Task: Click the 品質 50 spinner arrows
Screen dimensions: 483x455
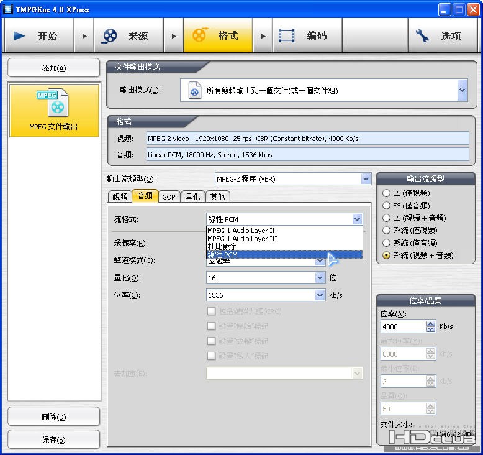Action: click(x=431, y=409)
